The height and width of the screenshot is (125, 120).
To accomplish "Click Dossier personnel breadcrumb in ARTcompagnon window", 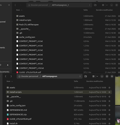I will 28,76.
